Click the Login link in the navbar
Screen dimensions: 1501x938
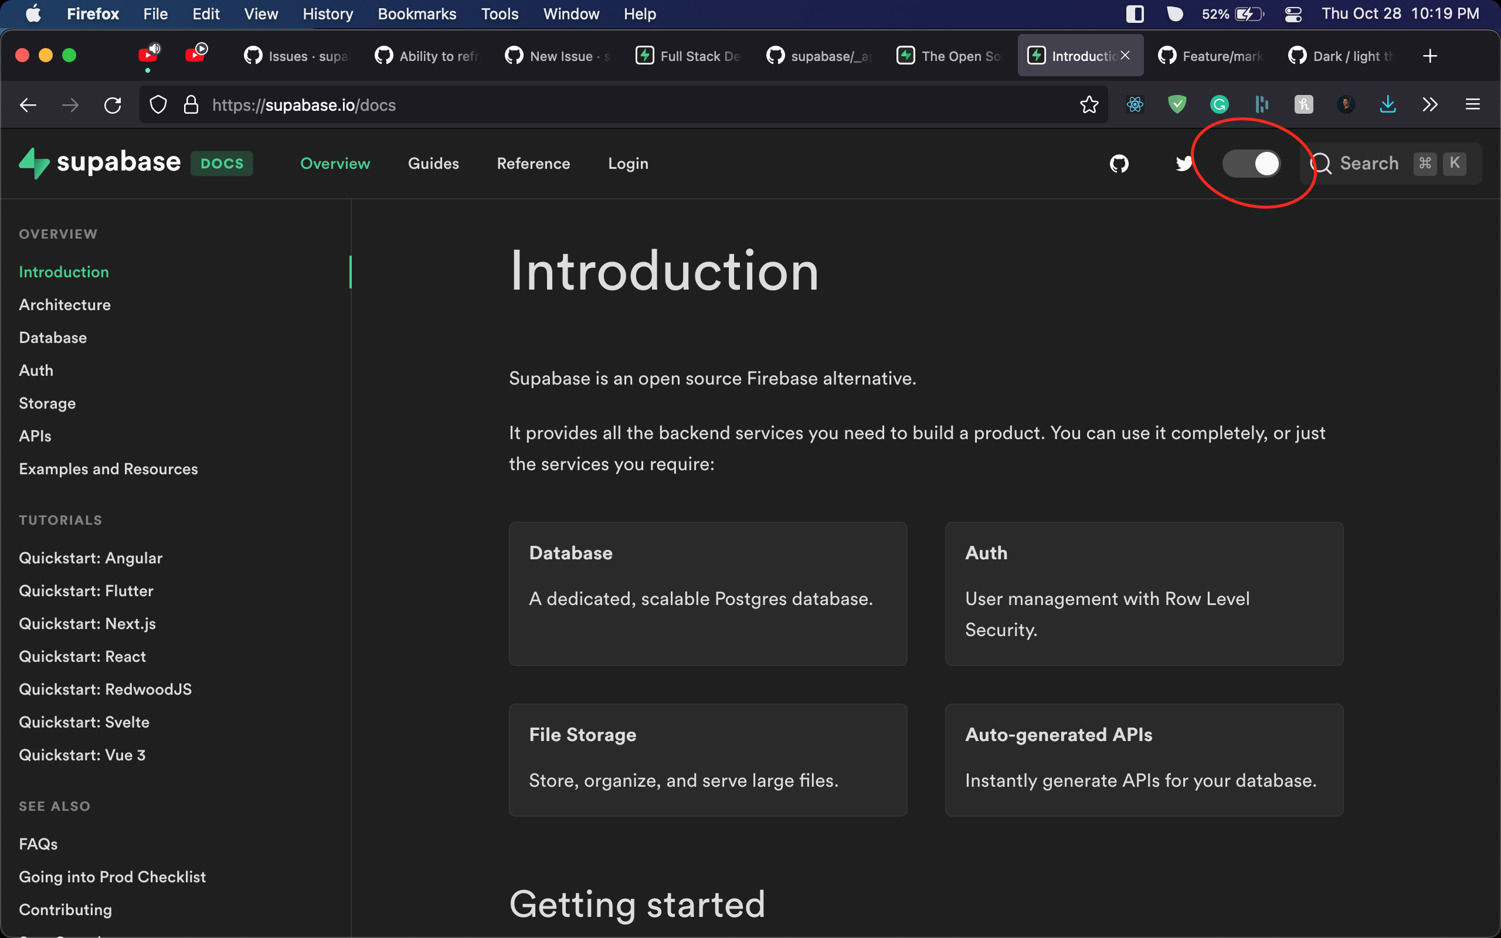pyautogui.click(x=628, y=164)
